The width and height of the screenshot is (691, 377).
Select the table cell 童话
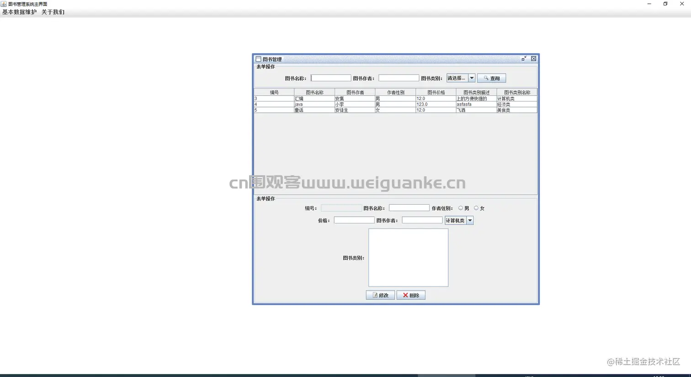pos(314,110)
